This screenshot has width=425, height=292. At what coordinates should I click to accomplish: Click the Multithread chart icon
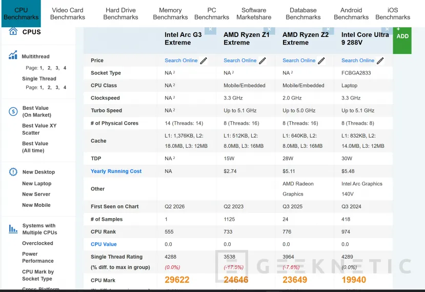[13, 55]
